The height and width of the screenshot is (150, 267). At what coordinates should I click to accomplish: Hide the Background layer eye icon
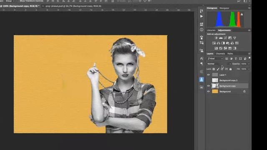click(209, 92)
